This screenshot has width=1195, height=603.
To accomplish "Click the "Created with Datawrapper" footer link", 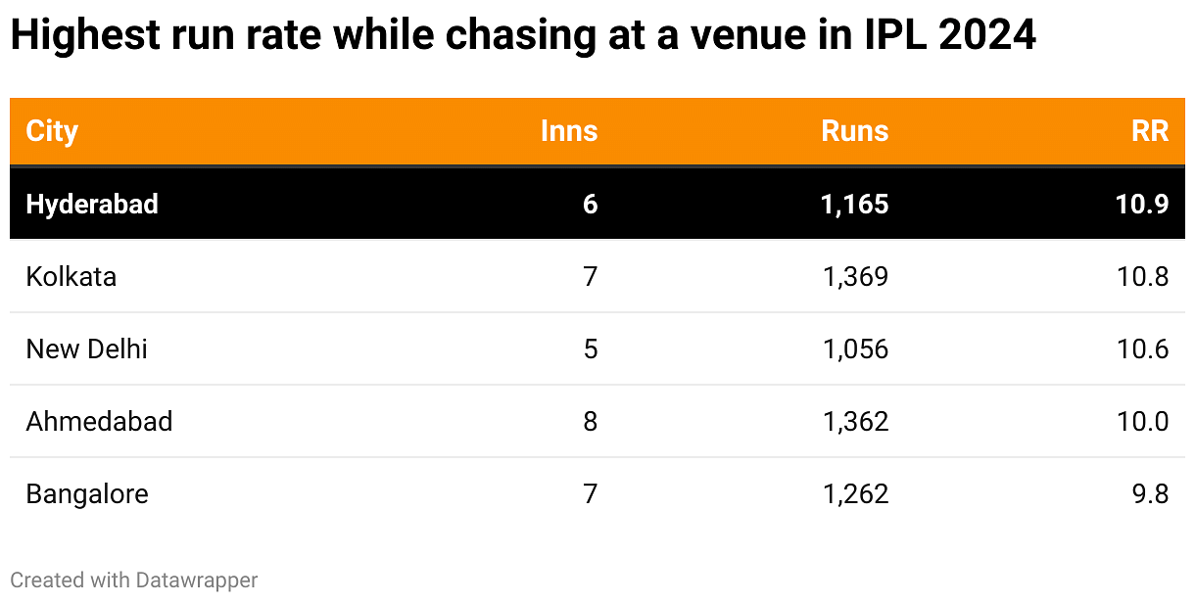I will click(x=134, y=580).
